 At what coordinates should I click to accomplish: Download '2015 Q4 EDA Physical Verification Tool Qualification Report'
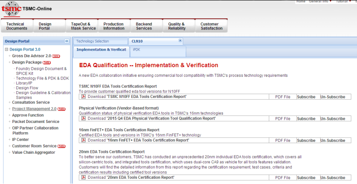coord(151,119)
